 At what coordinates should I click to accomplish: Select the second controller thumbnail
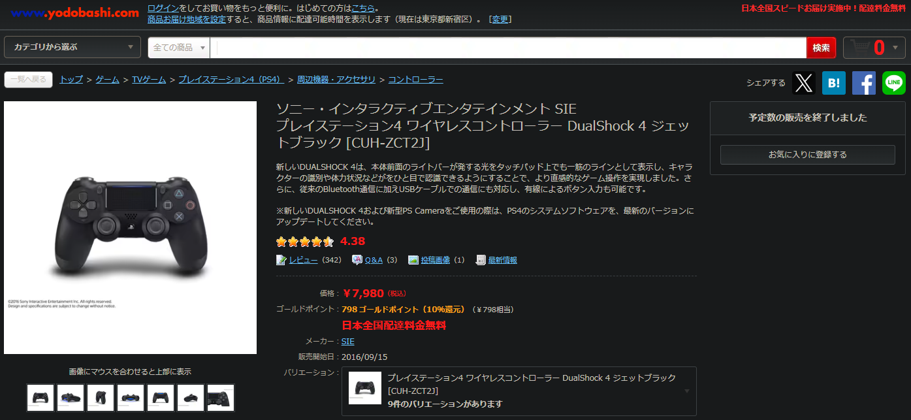71,398
